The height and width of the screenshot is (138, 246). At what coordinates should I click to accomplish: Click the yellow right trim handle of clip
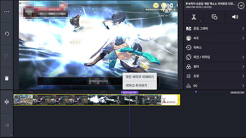(179, 99)
